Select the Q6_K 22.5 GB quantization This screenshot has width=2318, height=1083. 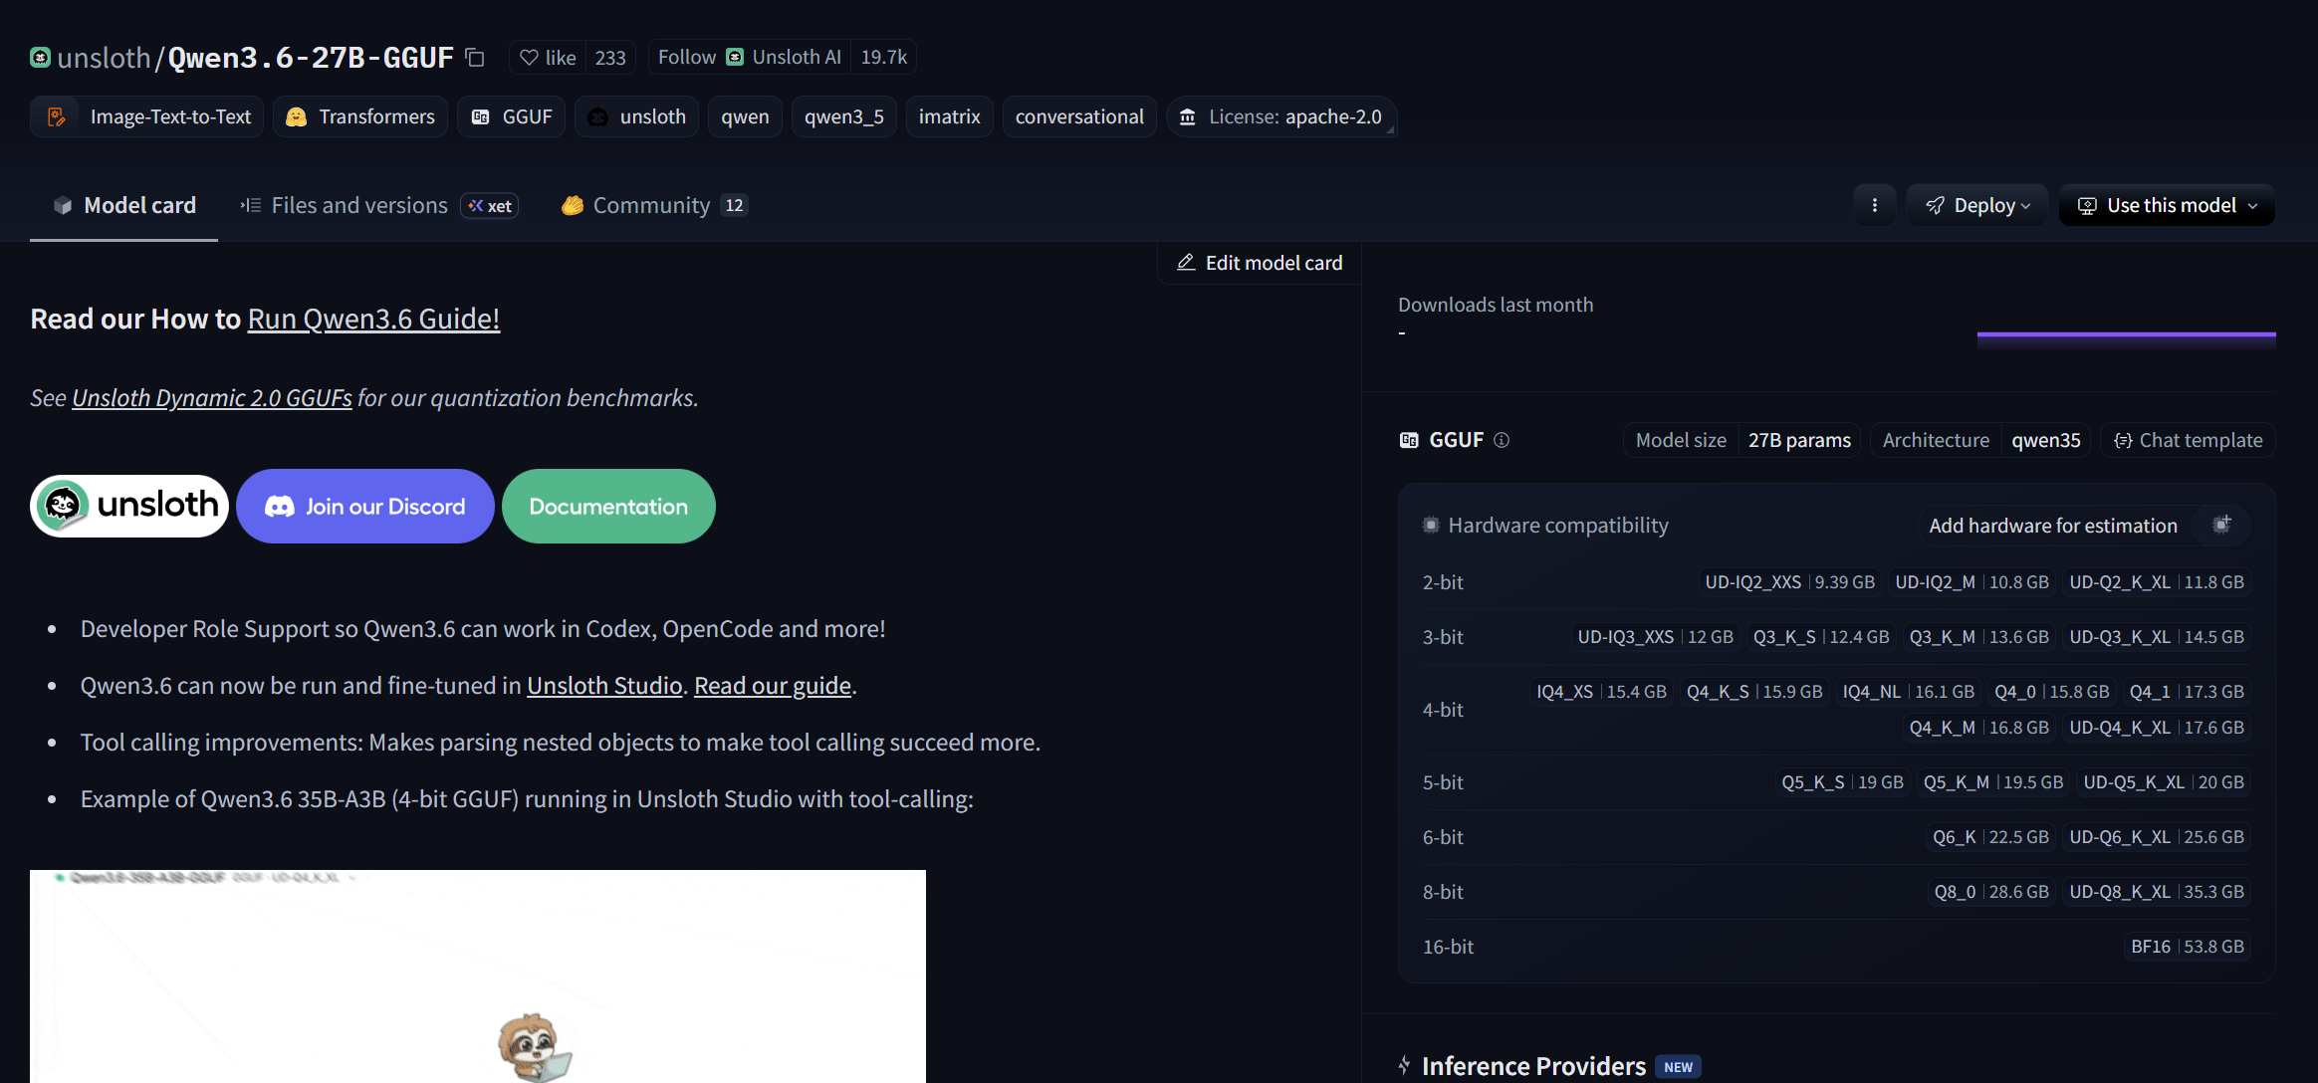coord(1990,837)
